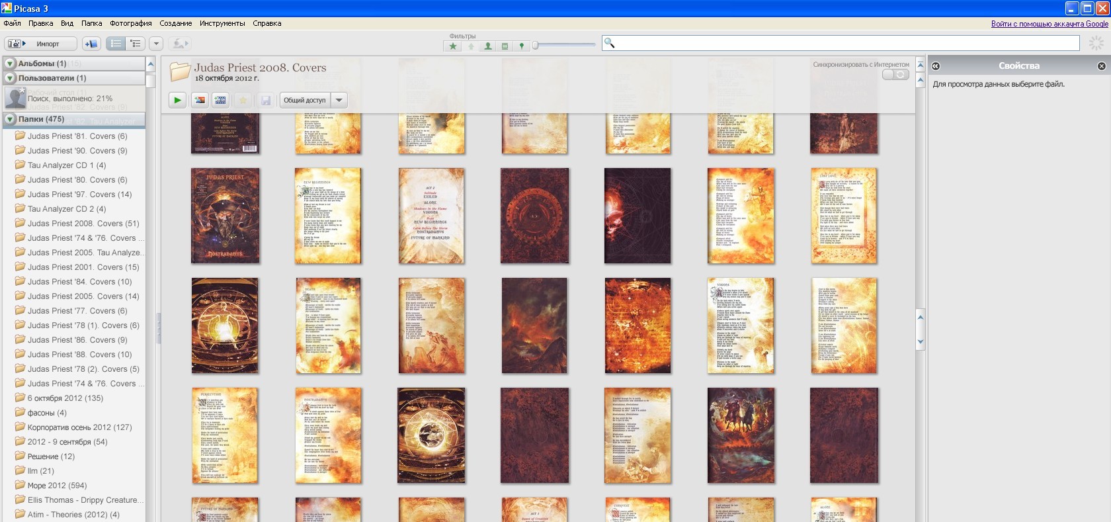Viewport: 1111px width, 522px height.
Task: Open the view options dropdown arrow
Action: pyautogui.click(x=156, y=44)
